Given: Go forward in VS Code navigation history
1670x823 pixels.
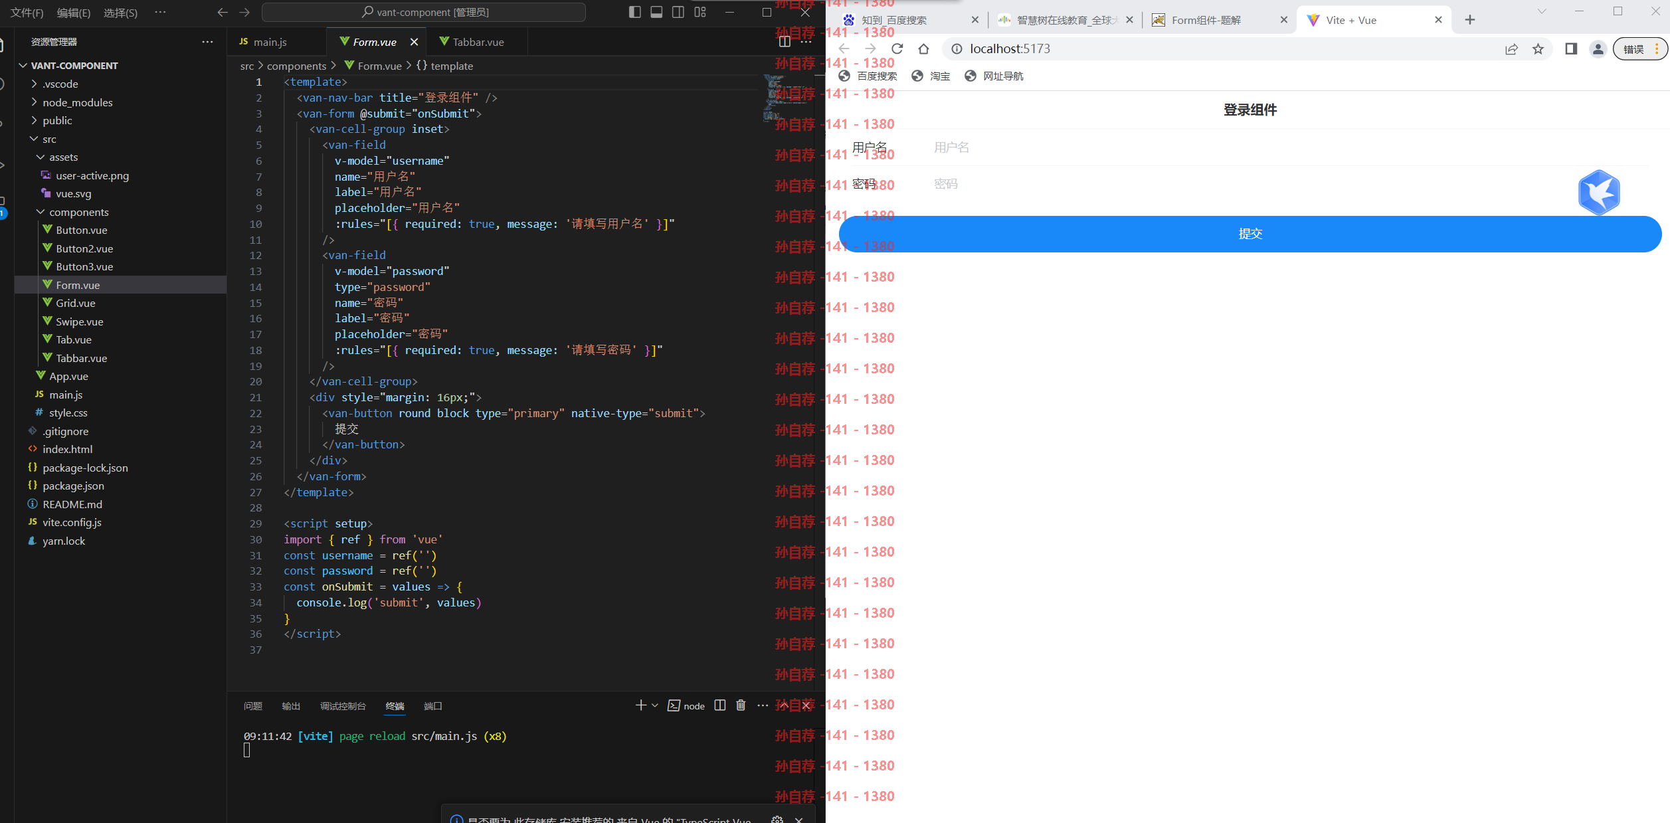Looking at the screenshot, I should coord(244,12).
